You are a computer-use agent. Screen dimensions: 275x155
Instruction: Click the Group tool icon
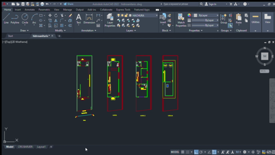(223, 19)
